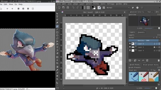Move layer up in the stack
The image size is (161, 90).
click(143, 60)
